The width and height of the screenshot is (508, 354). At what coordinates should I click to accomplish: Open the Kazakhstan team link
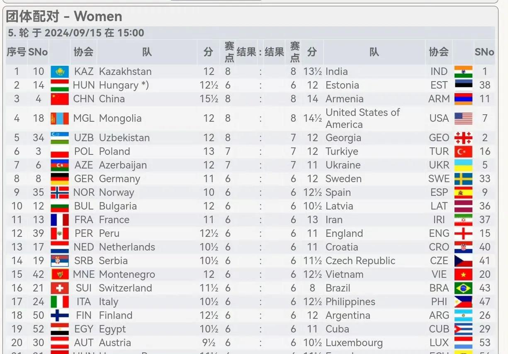(x=125, y=72)
